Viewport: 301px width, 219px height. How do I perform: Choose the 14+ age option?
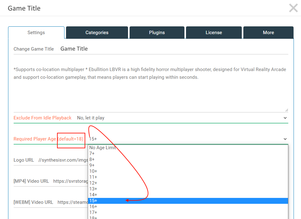(93, 195)
